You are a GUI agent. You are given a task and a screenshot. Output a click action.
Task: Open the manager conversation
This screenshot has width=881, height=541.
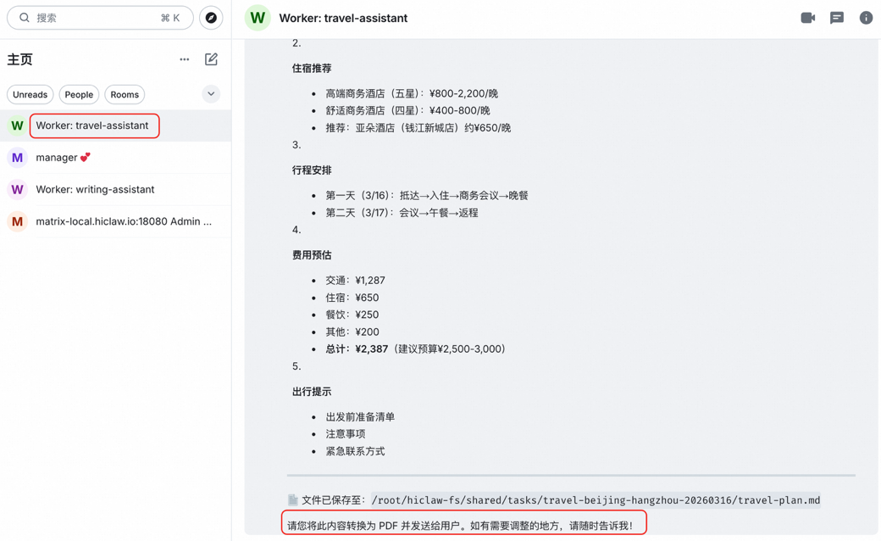tap(116, 158)
